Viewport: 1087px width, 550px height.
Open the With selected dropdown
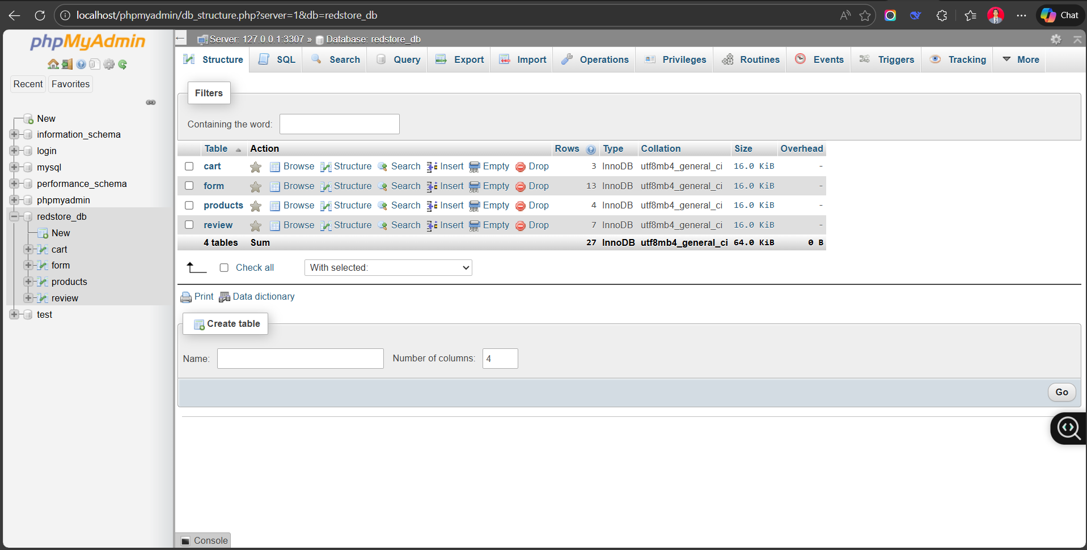[388, 268]
